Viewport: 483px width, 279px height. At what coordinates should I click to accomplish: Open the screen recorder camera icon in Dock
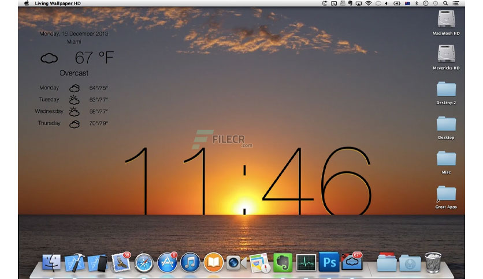236,263
